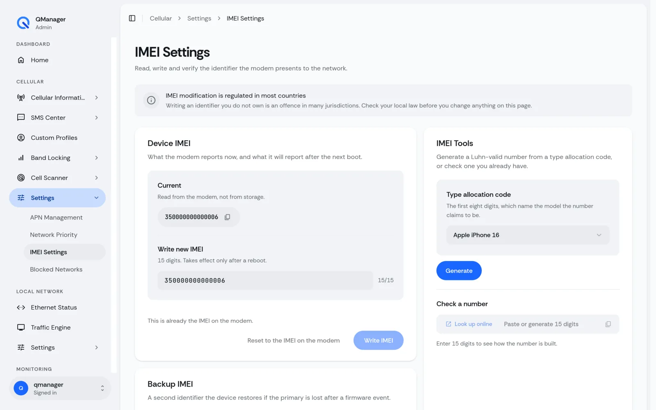Expand Local Network Settings chevron
This screenshot has height=410, width=656.
96,348
